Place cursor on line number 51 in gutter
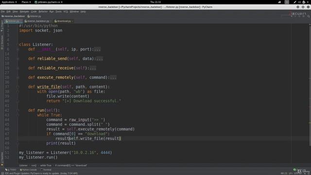Screen dimensions: 311x175 click(x=7, y=153)
